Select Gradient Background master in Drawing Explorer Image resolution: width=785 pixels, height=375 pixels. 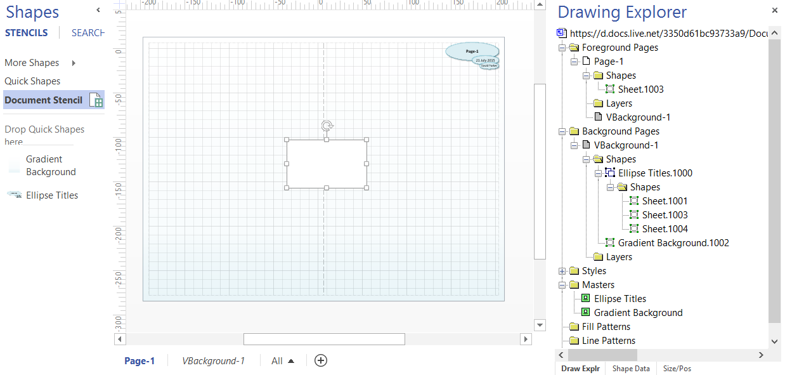[637, 313]
